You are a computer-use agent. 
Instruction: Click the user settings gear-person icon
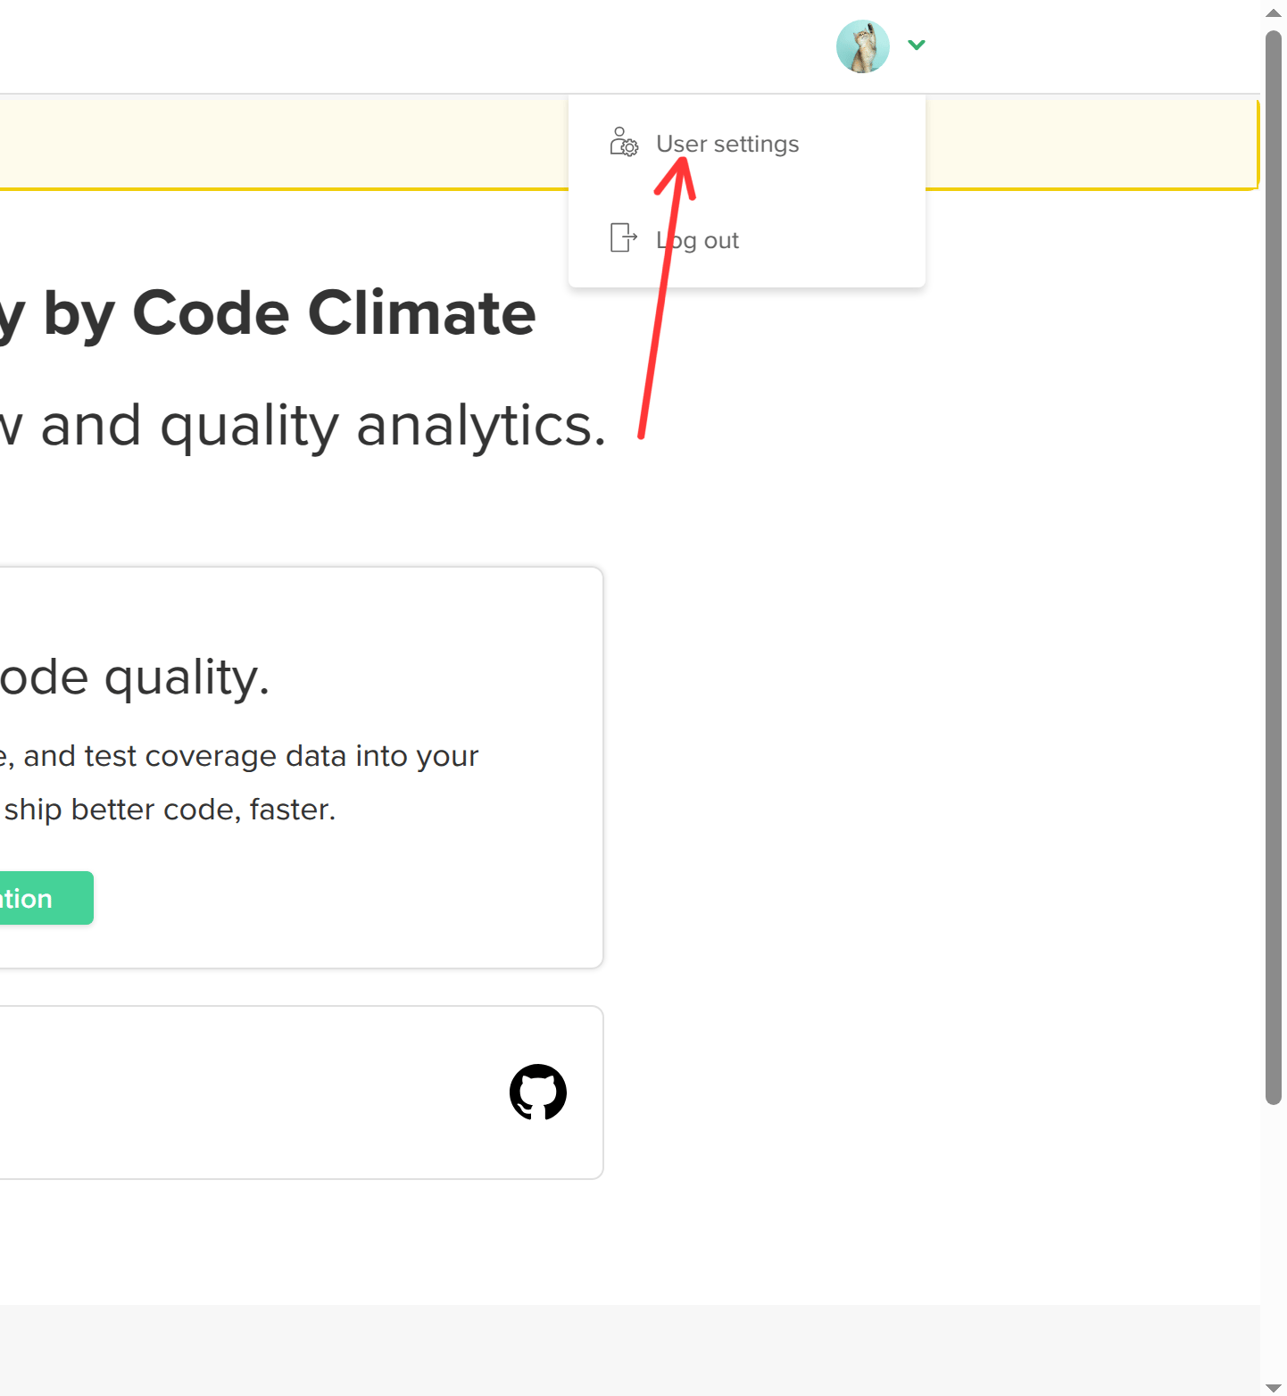pyautogui.click(x=624, y=142)
